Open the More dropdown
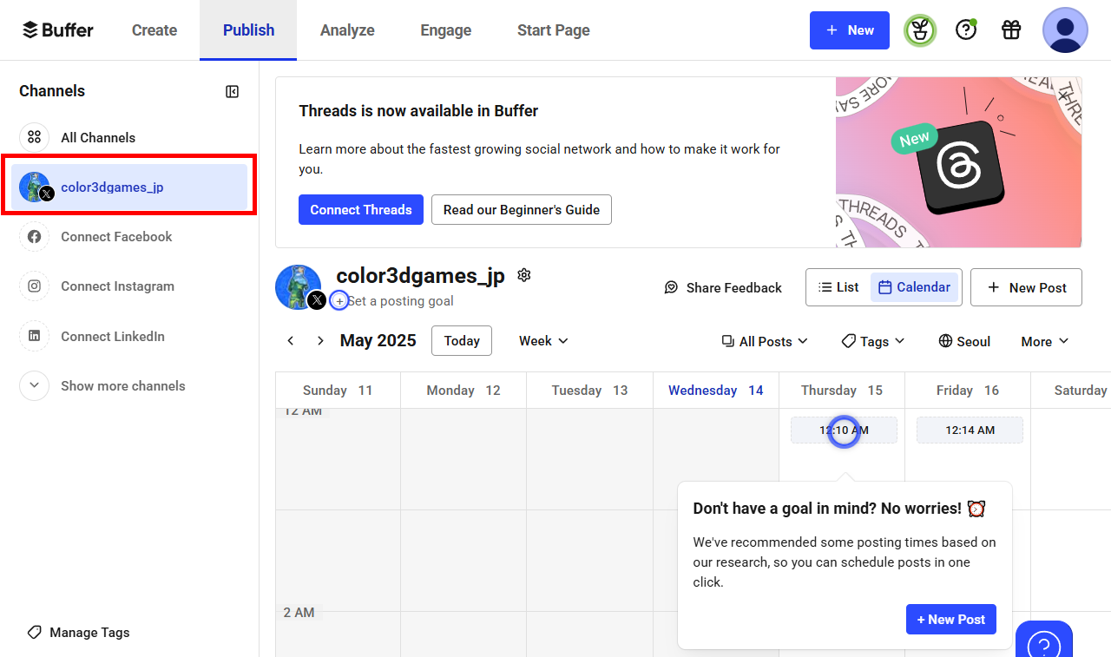Screen dimensions: 1111x657 (x=1045, y=341)
